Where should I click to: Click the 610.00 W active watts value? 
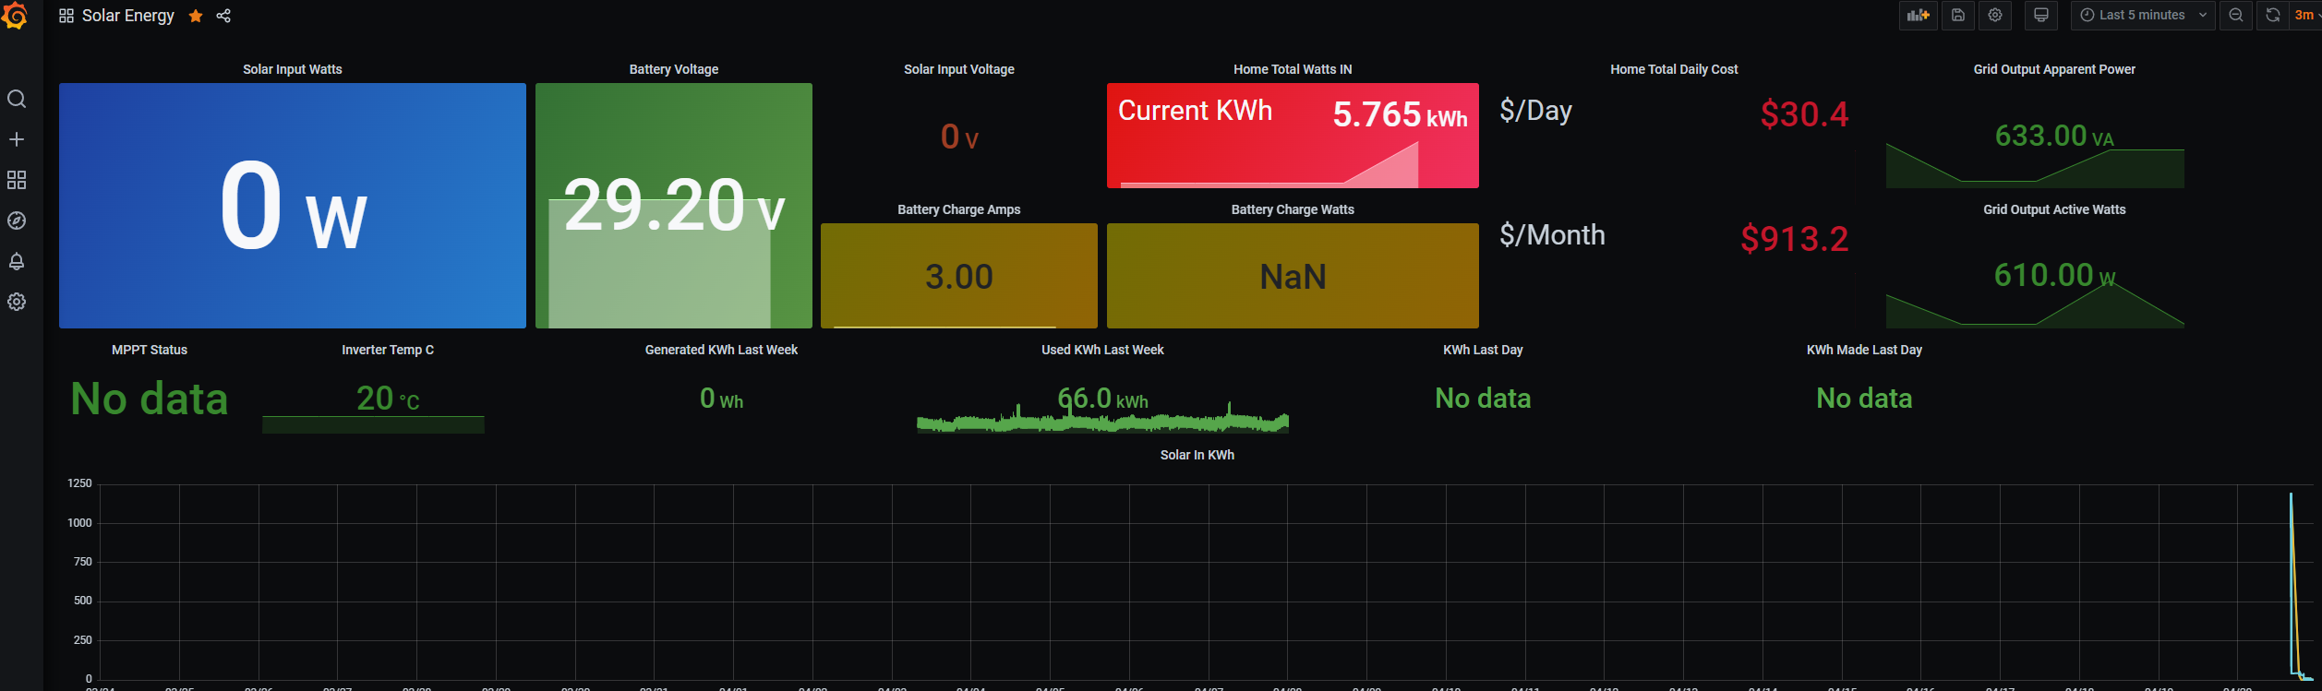click(2054, 275)
